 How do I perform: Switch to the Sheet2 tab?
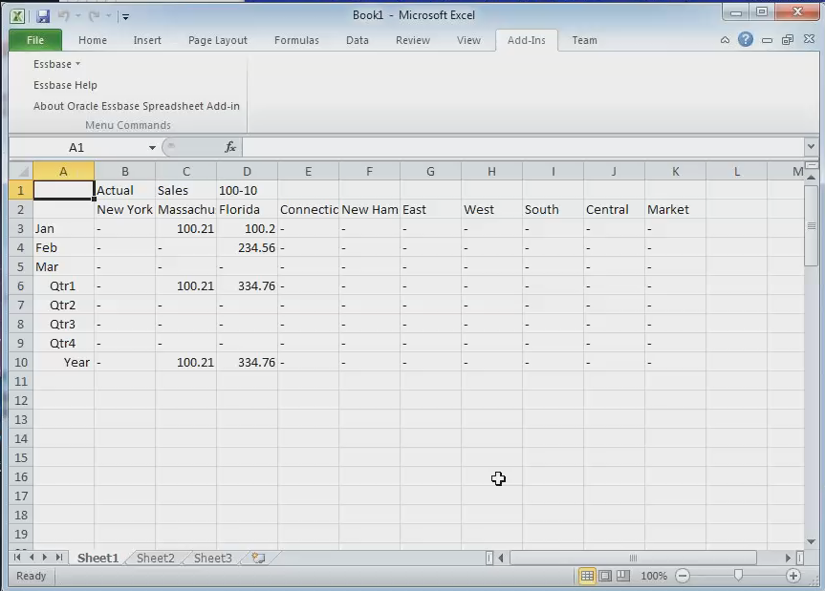coord(155,558)
